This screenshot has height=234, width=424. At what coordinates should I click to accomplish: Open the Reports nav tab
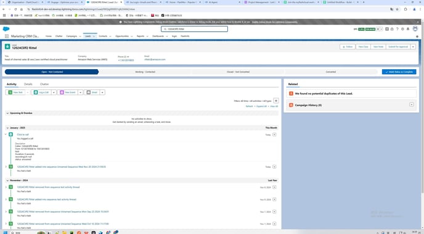pos(141,36)
